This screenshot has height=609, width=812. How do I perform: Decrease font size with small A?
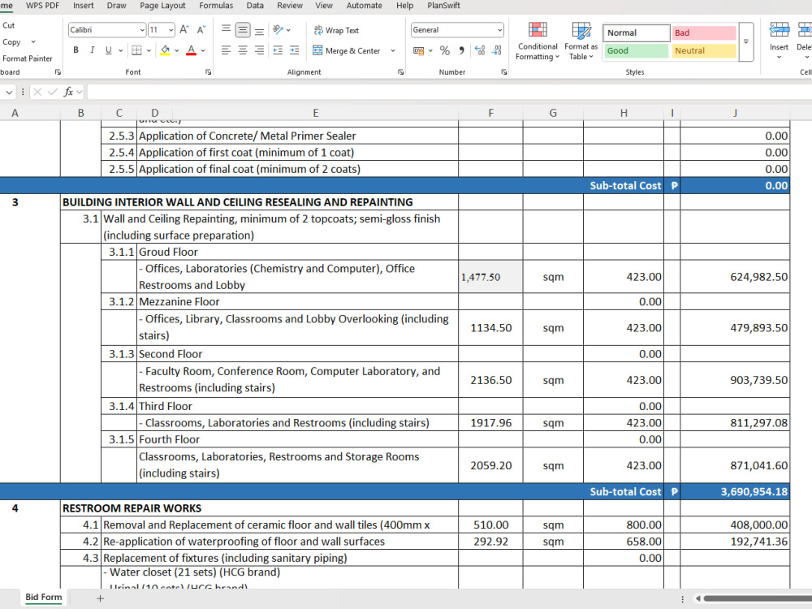pyautogui.click(x=201, y=30)
